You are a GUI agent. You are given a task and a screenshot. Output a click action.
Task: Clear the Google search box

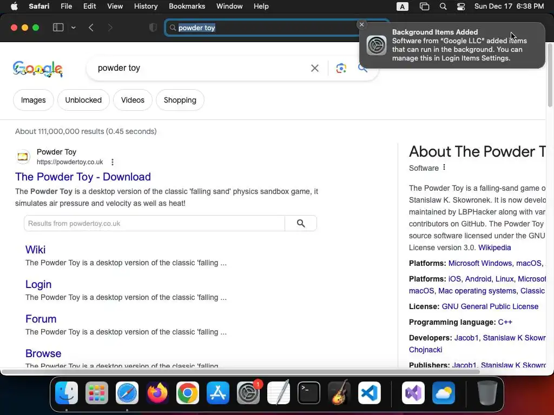coord(314,68)
